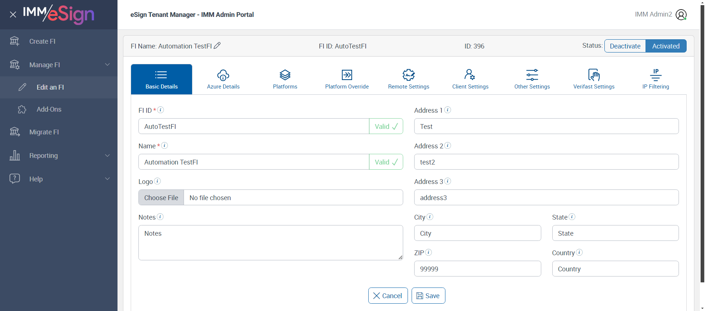Open the Create FI menu item
This screenshot has height=311, width=705.
click(42, 41)
